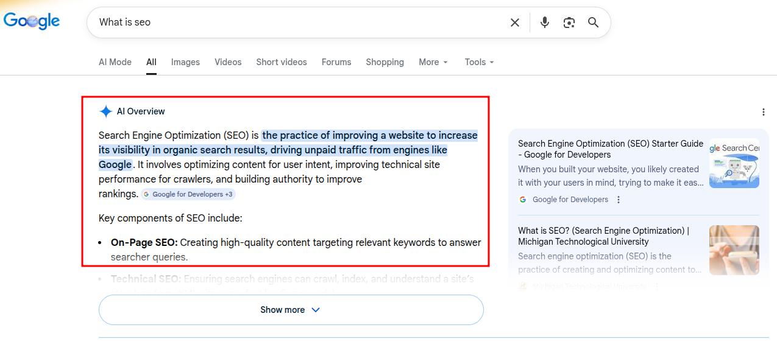Open the Videos tab
The height and width of the screenshot is (350, 777).
tap(228, 62)
